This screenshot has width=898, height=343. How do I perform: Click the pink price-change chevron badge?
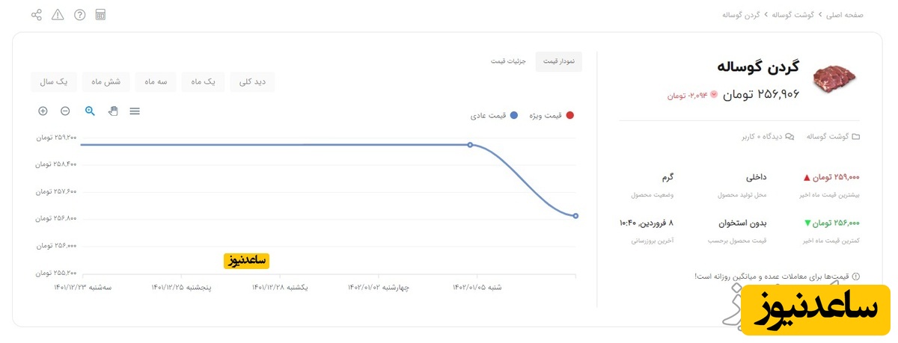(x=713, y=95)
